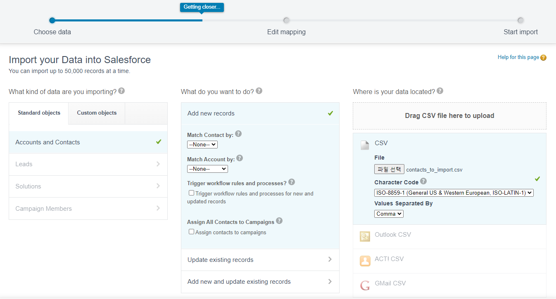Open the Match Contact by dropdown
Image resolution: width=556 pixels, height=299 pixels.
coord(202,145)
